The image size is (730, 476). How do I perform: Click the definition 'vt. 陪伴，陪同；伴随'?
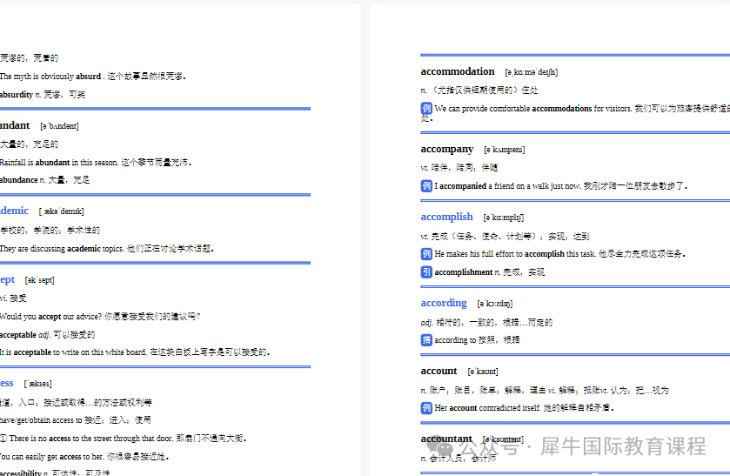(459, 168)
